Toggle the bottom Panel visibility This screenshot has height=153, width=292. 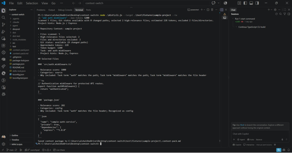(251, 3)
